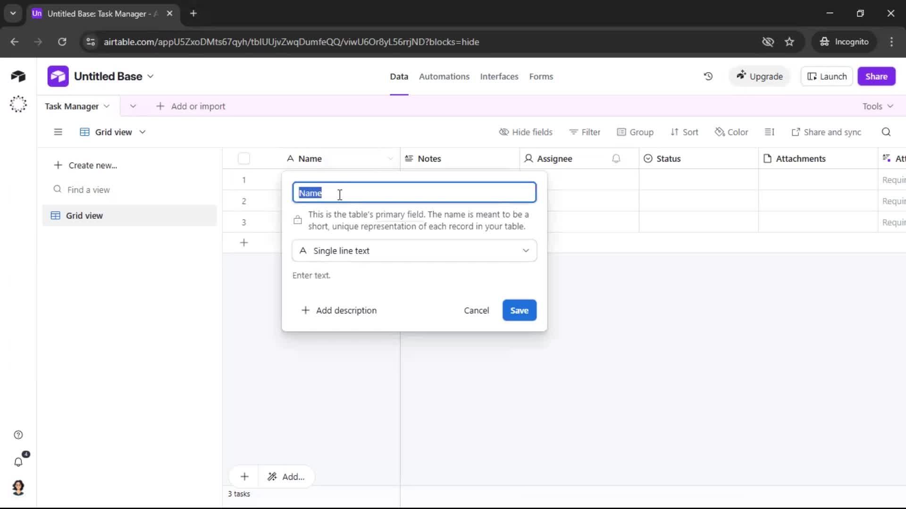Click the Add... magic wand button
906x509 pixels.
(x=286, y=476)
